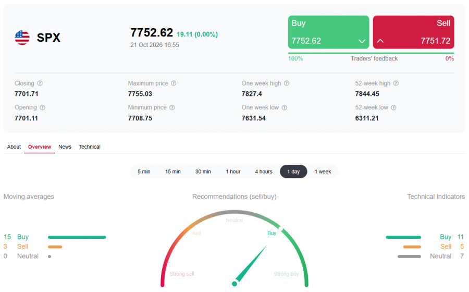Open the Maximum price help tooltip icon
Viewport: 469px width, 292px height.
(x=174, y=83)
